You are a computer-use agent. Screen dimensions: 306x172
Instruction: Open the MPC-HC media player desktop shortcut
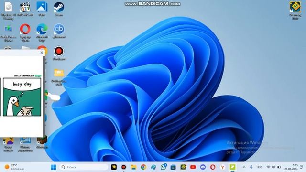coord(25,9)
